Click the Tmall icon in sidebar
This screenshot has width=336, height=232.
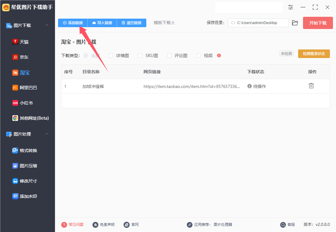(x=15, y=42)
